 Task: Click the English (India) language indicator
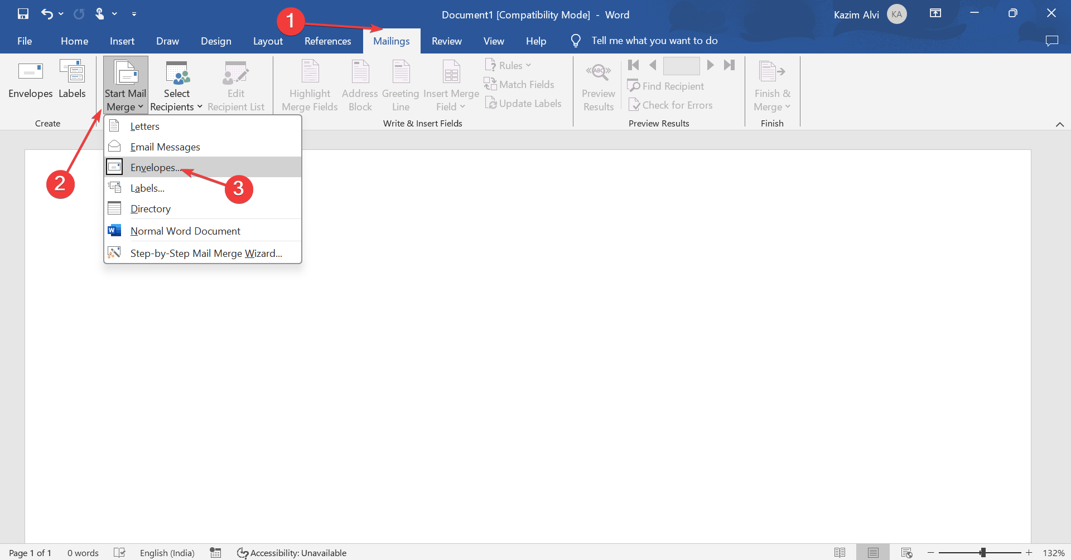pos(167,553)
